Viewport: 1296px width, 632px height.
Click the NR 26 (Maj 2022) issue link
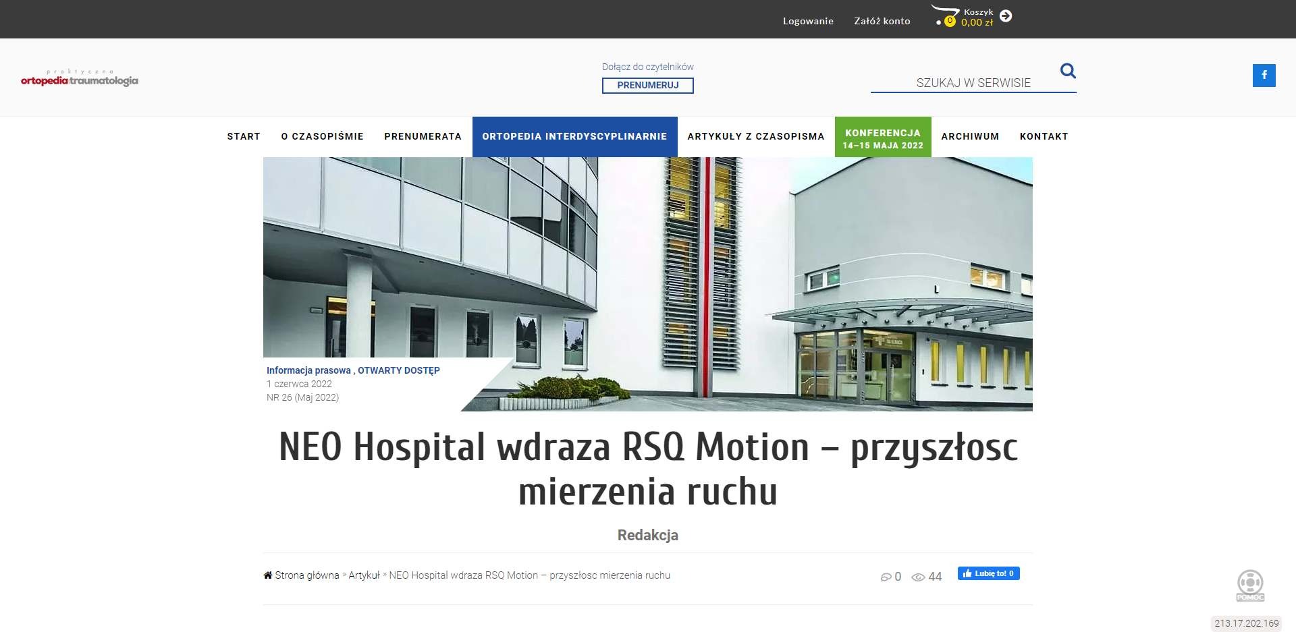[x=302, y=397]
